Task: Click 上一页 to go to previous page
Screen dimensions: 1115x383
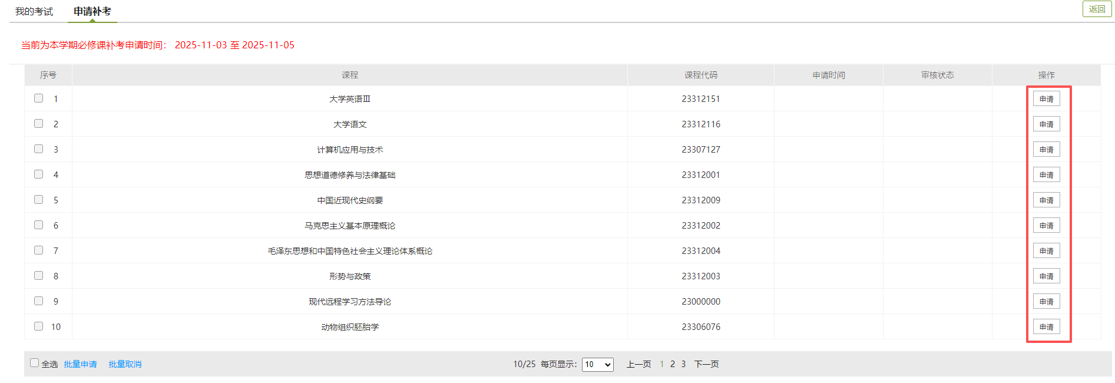Action: coord(638,364)
